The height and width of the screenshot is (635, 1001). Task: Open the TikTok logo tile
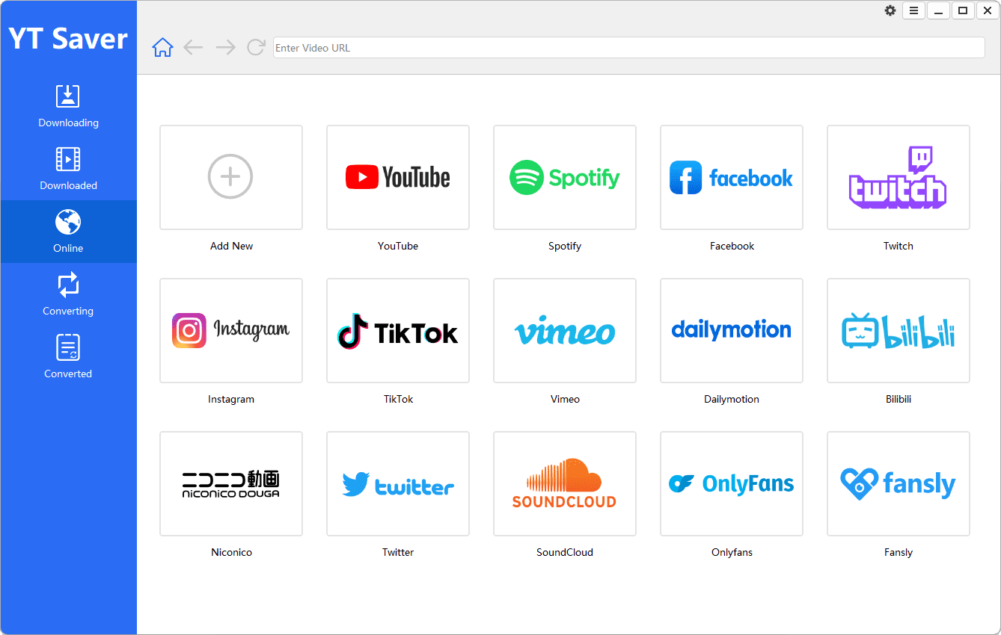(398, 331)
